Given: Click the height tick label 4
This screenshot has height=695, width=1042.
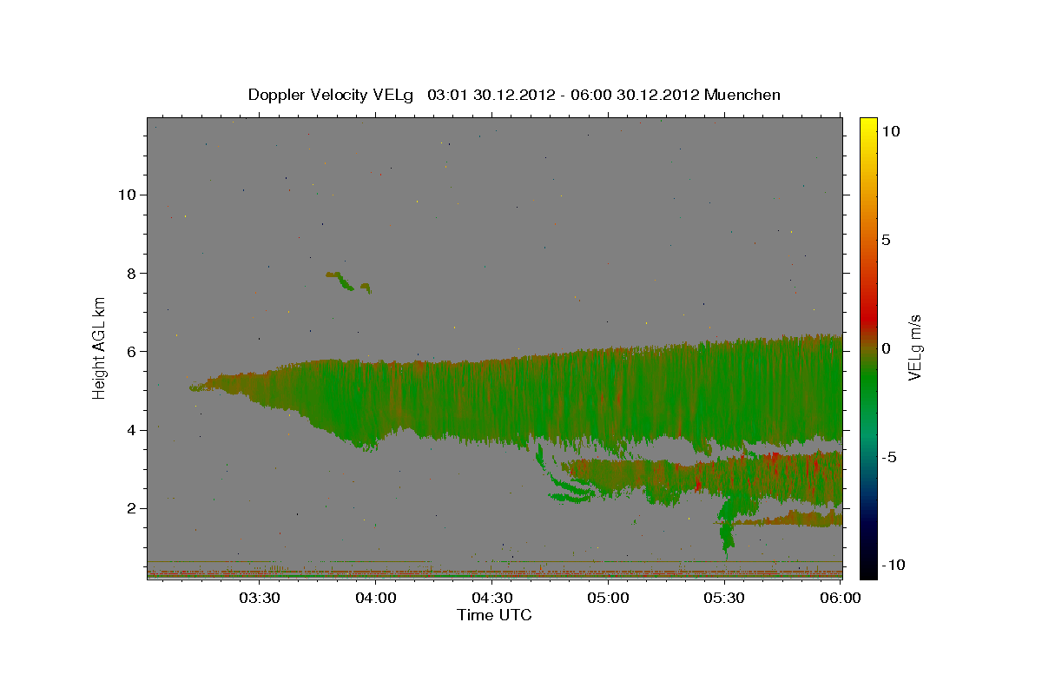Looking at the screenshot, I should point(132,430).
